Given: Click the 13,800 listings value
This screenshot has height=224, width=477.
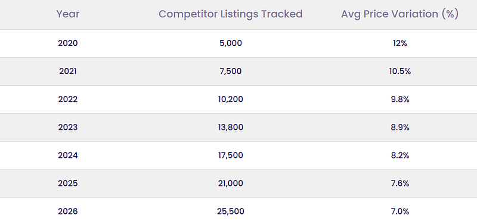Looking at the screenshot, I should [231, 127].
